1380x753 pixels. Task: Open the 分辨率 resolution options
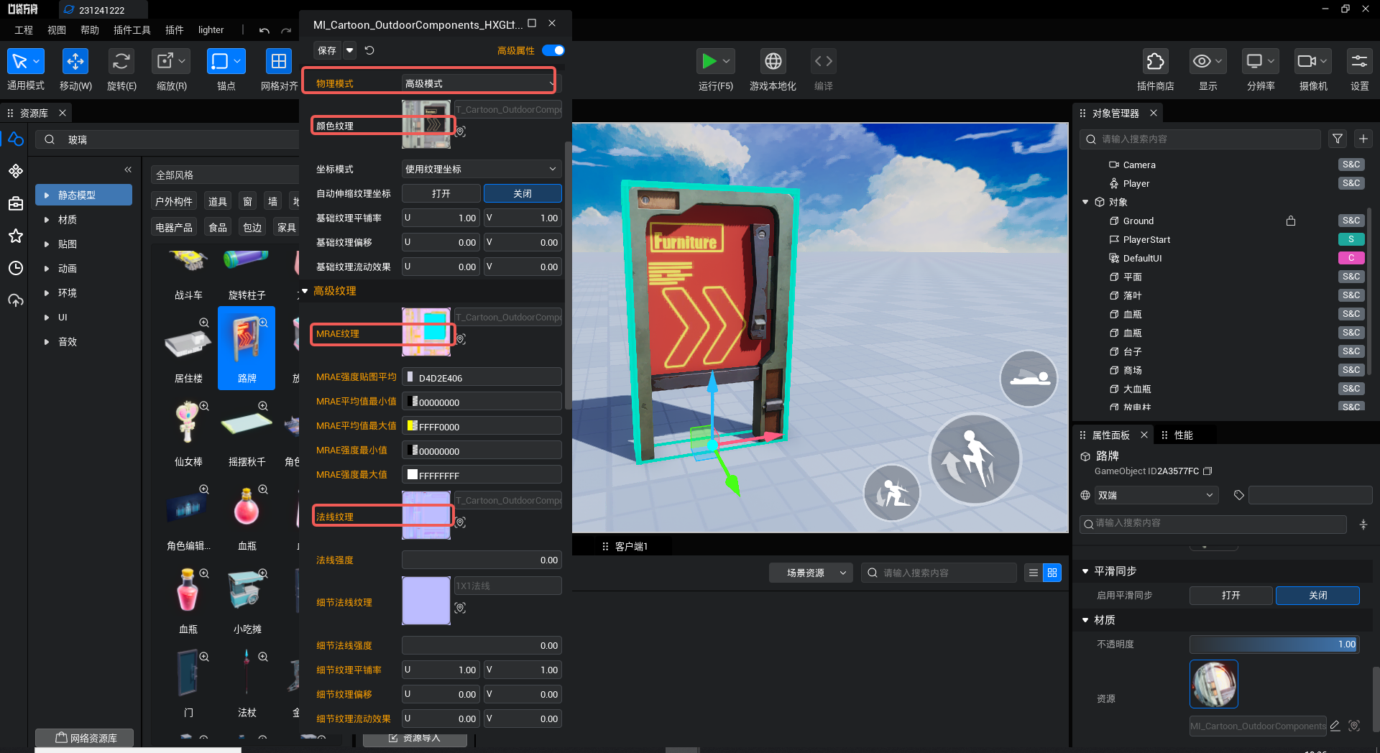1261,62
